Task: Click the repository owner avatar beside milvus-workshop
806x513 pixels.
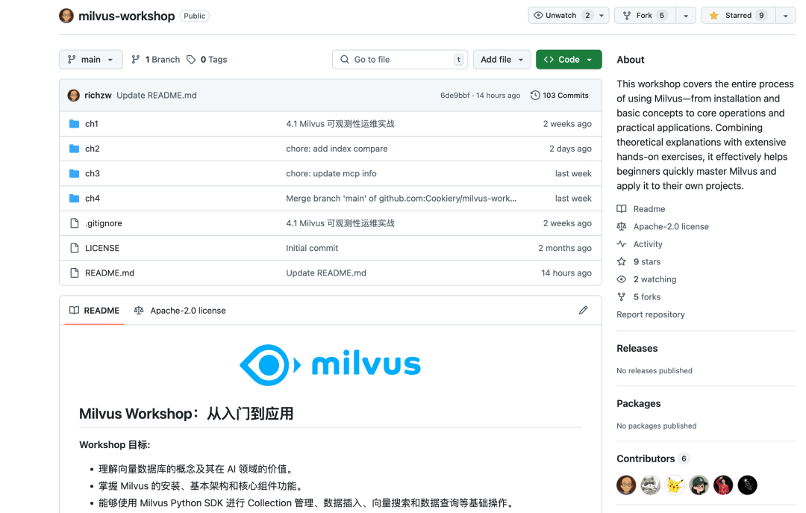Action: click(x=66, y=16)
